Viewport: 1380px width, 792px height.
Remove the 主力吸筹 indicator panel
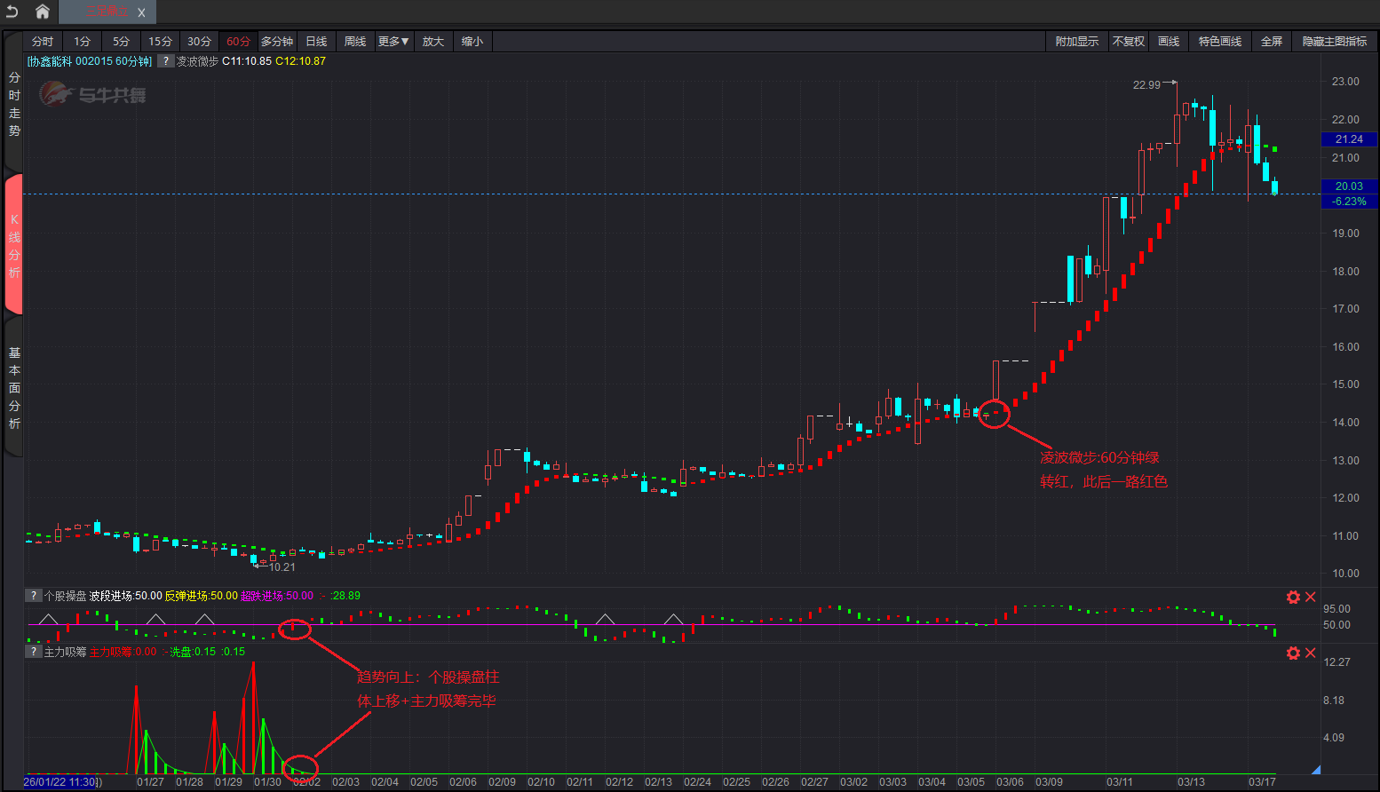1311,653
